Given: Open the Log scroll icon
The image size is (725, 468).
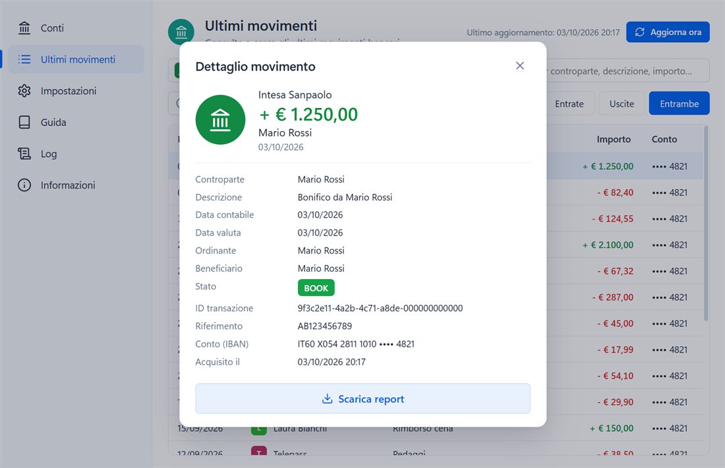Looking at the screenshot, I should click(24, 154).
